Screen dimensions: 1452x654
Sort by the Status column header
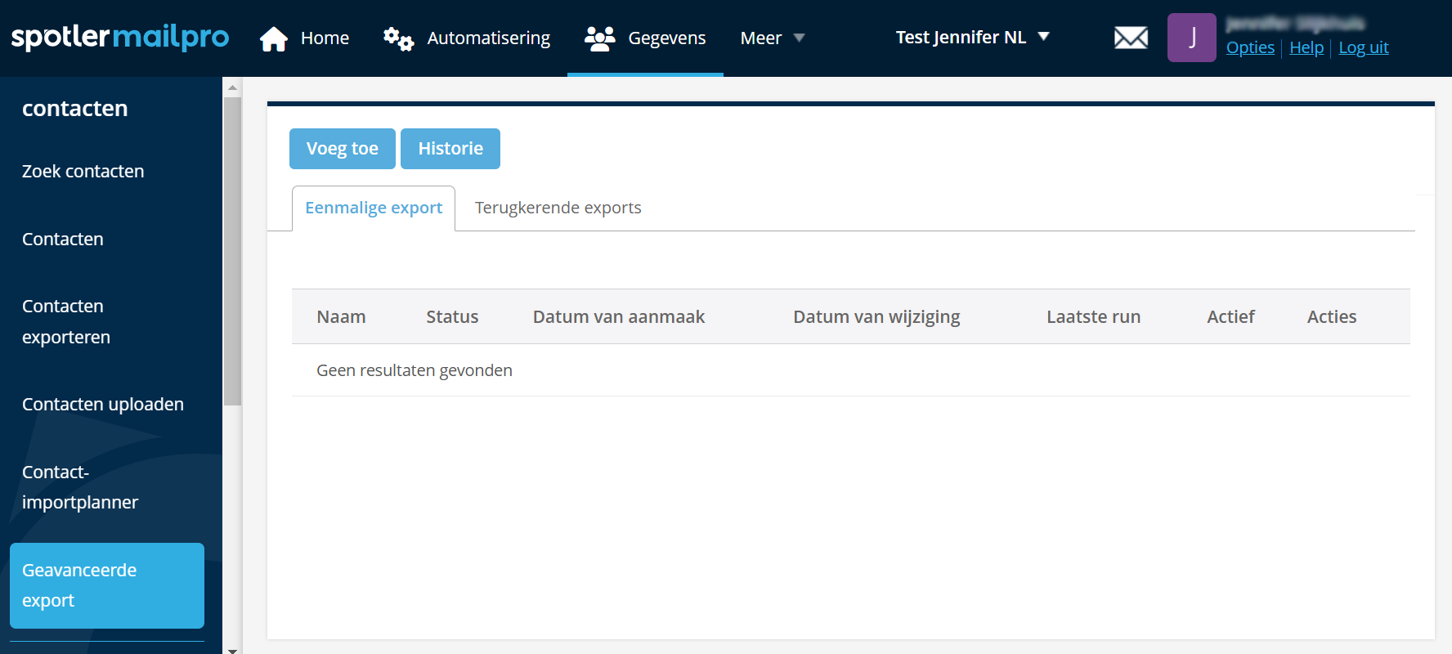(x=452, y=317)
